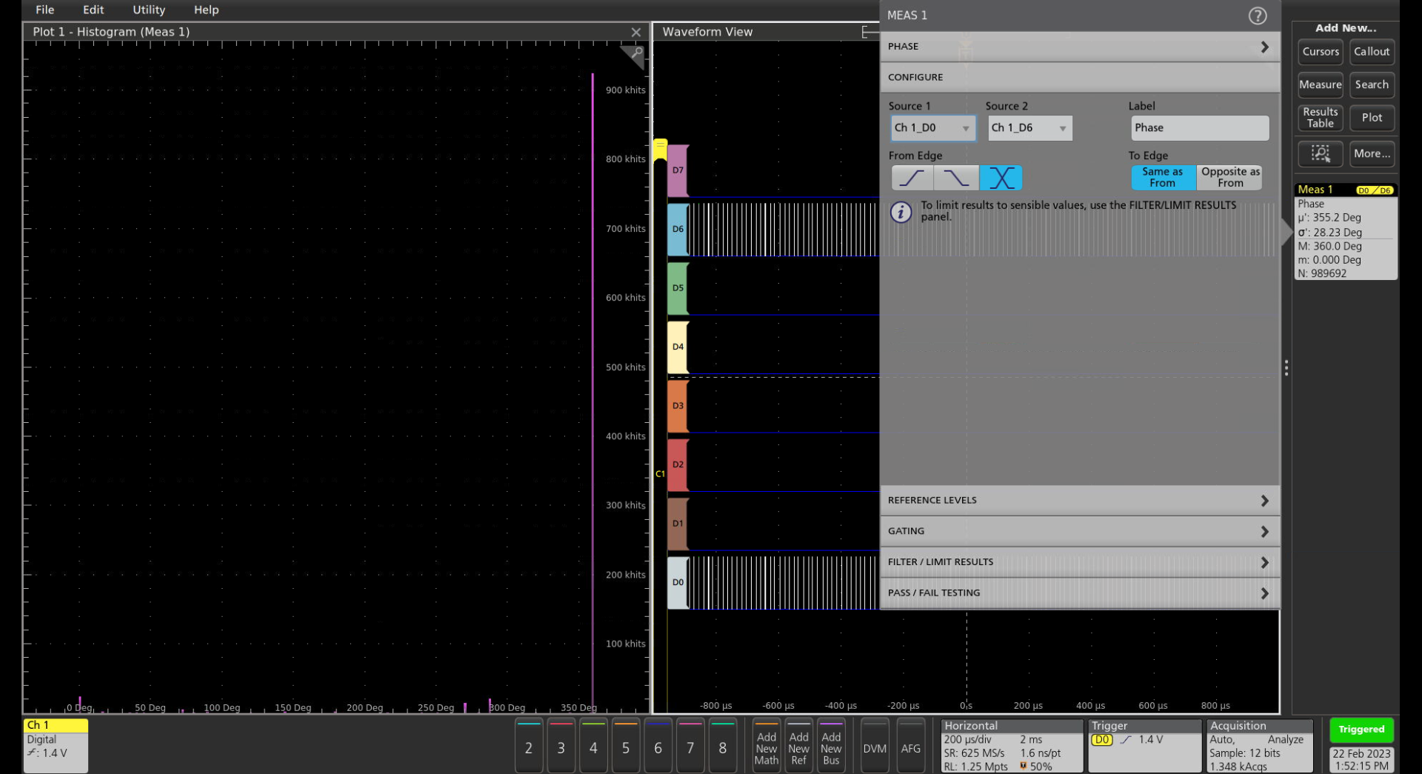The width and height of the screenshot is (1422, 774).
Task: Select the D3 digital channel tag
Action: [x=678, y=406]
